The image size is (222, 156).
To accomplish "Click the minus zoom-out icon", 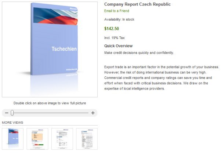I will point(7,113).
